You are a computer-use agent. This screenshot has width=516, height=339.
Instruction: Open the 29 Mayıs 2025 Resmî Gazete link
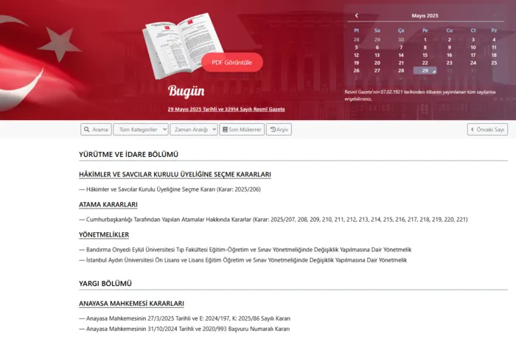pos(226,109)
